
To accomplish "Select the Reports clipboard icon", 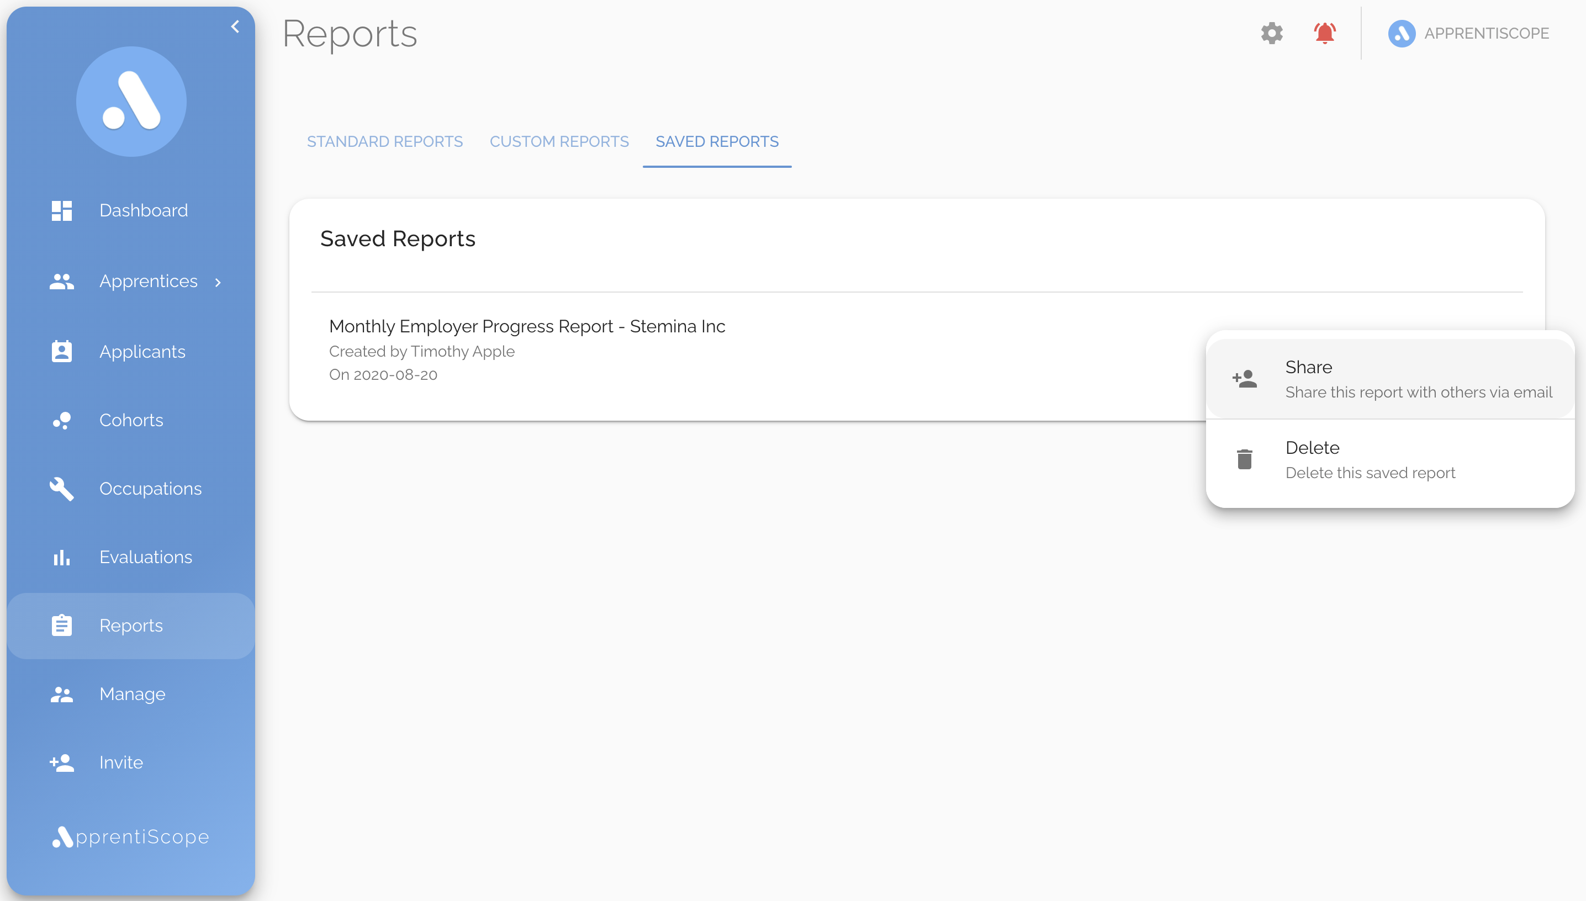I will [61, 625].
